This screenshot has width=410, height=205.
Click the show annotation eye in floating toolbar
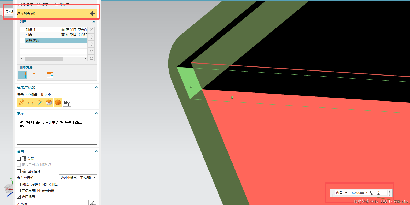(x=378, y=193)
